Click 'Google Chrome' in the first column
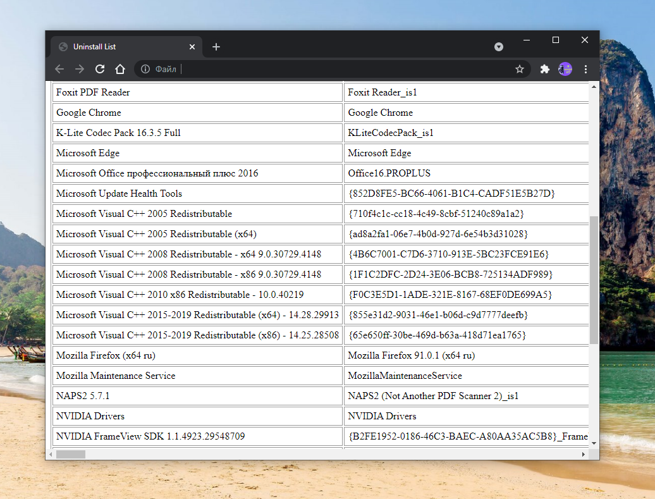 (x=198, y=113)
